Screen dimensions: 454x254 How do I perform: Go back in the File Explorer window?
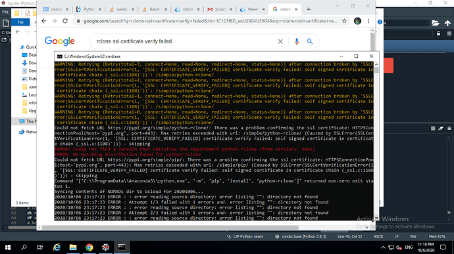coord(18,32)
